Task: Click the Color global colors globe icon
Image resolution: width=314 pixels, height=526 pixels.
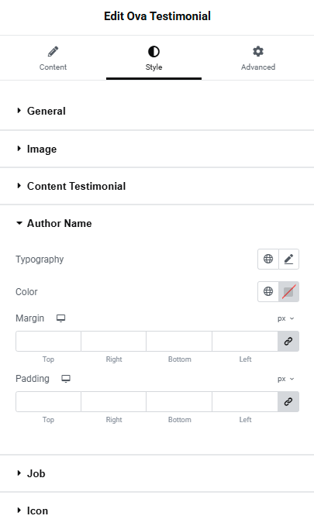Action: tap(268, 291)
